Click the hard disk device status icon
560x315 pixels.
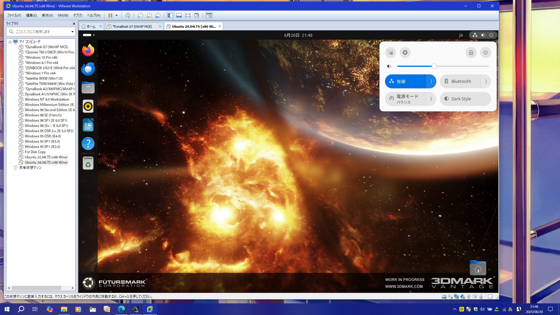[444, 297]
